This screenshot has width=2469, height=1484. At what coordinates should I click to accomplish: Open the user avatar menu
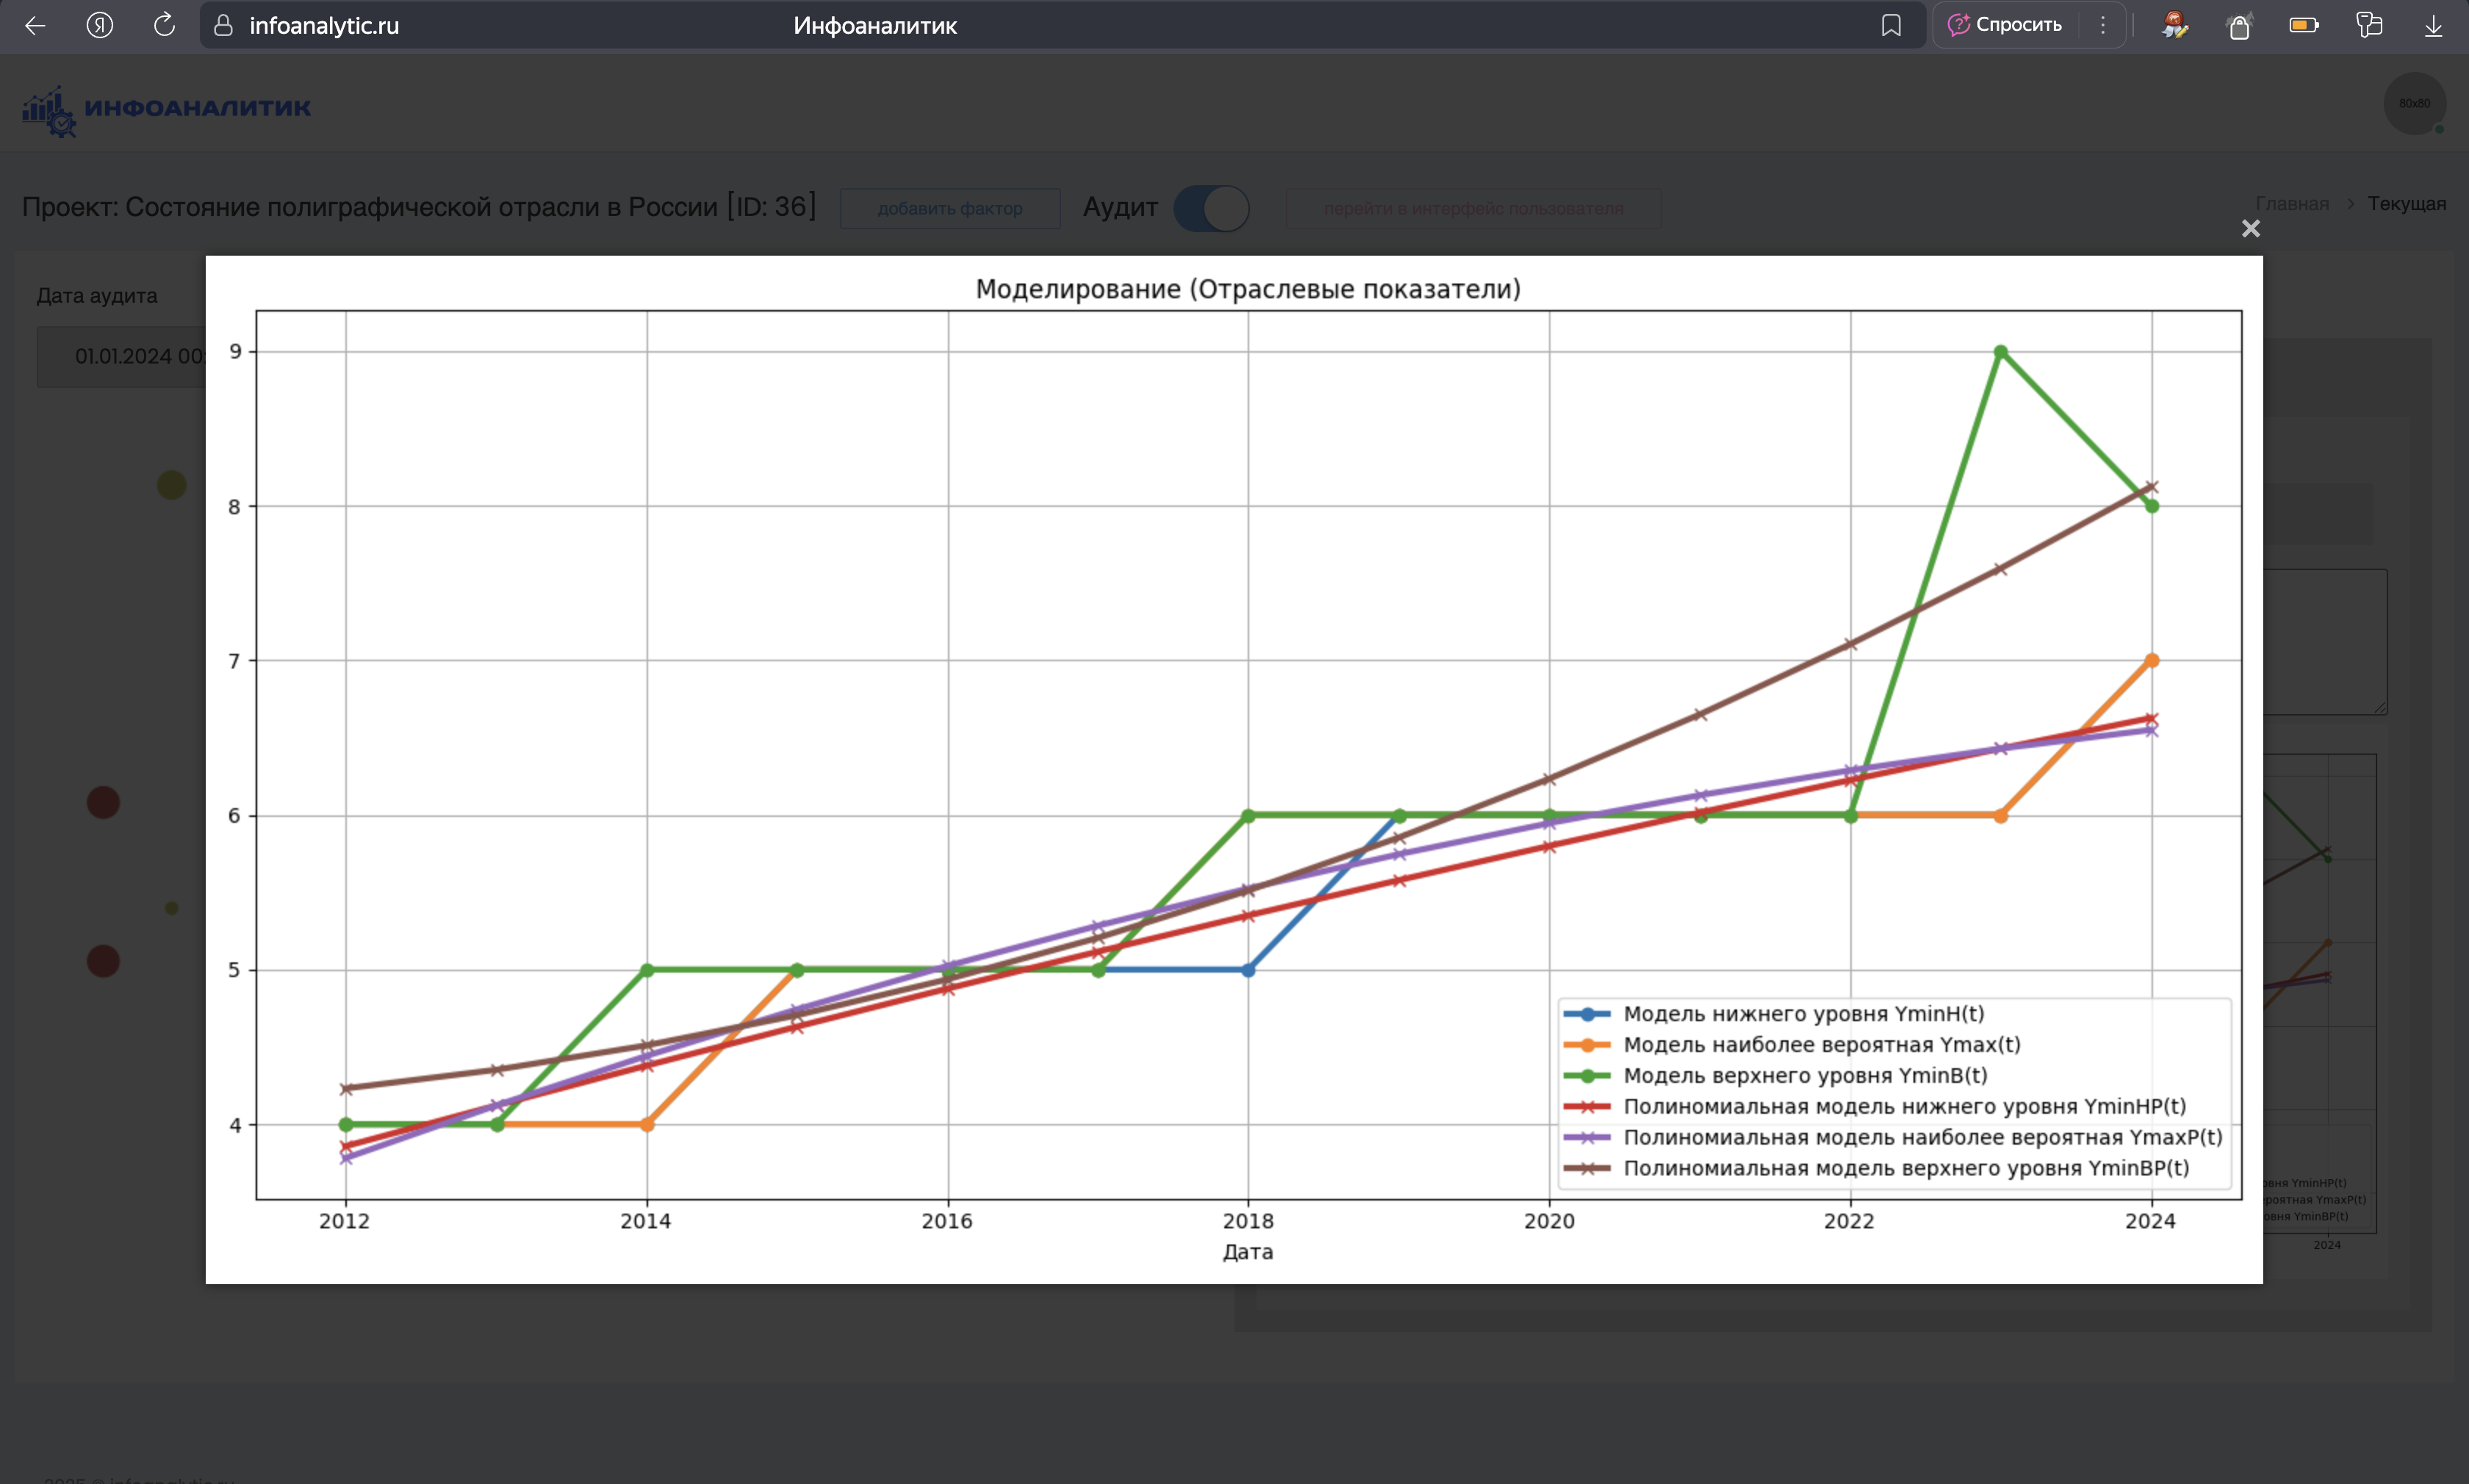coord(2414,103)
